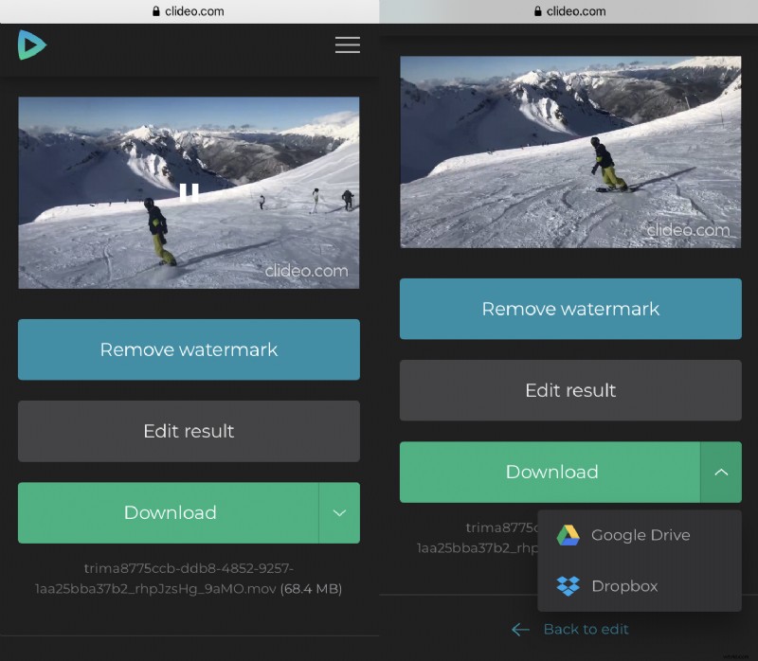The width and height of the screenshot is (758, 661).
Task: Click the Clideo play logo
Action: pyautogui.click(x=31, y=45)
